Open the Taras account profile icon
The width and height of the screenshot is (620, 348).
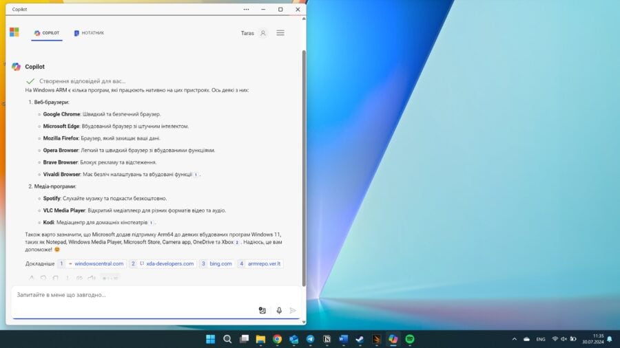click(263, 33)
